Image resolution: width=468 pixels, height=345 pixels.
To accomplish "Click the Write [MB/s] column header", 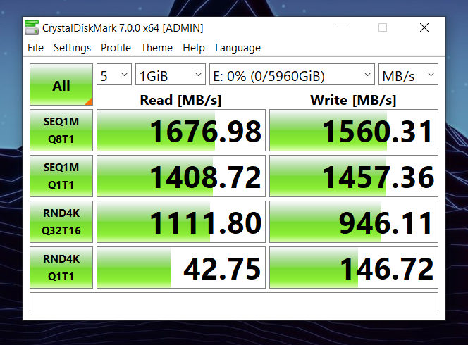I will coord(353,100).
